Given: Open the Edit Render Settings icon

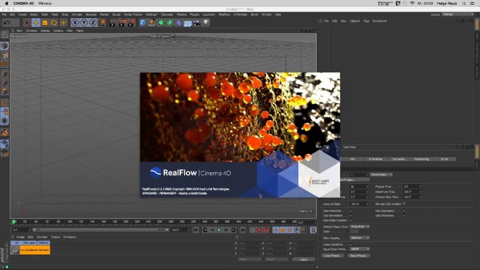Looking at the screenshot, I should [132, 23].
